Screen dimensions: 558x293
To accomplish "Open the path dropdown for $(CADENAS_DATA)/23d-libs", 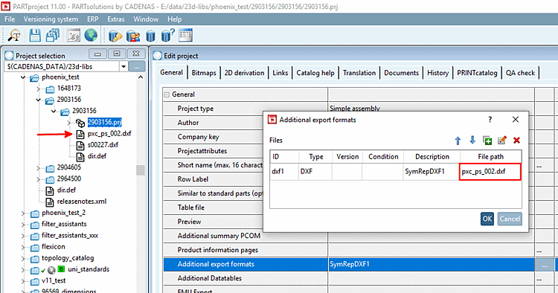I will (124, 66).
